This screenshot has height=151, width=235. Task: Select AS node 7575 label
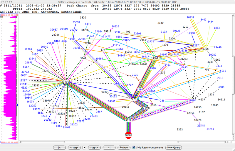135,75
